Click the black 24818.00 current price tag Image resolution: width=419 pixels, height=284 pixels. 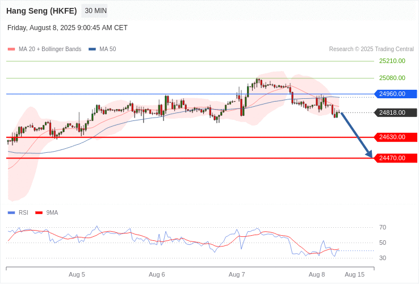396,113
